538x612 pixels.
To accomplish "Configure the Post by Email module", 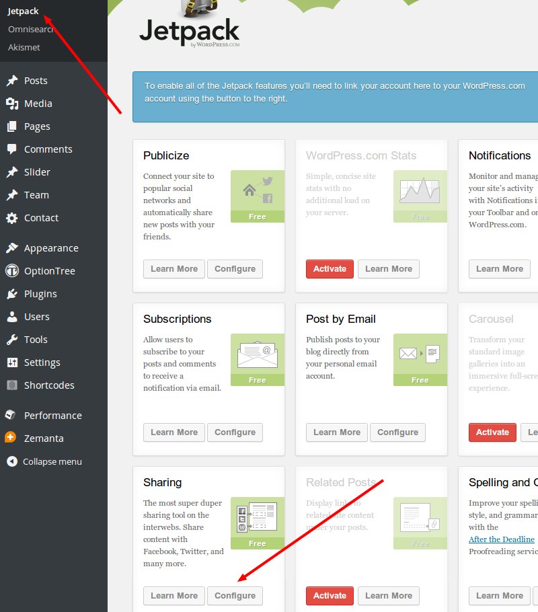I will 397,432.
